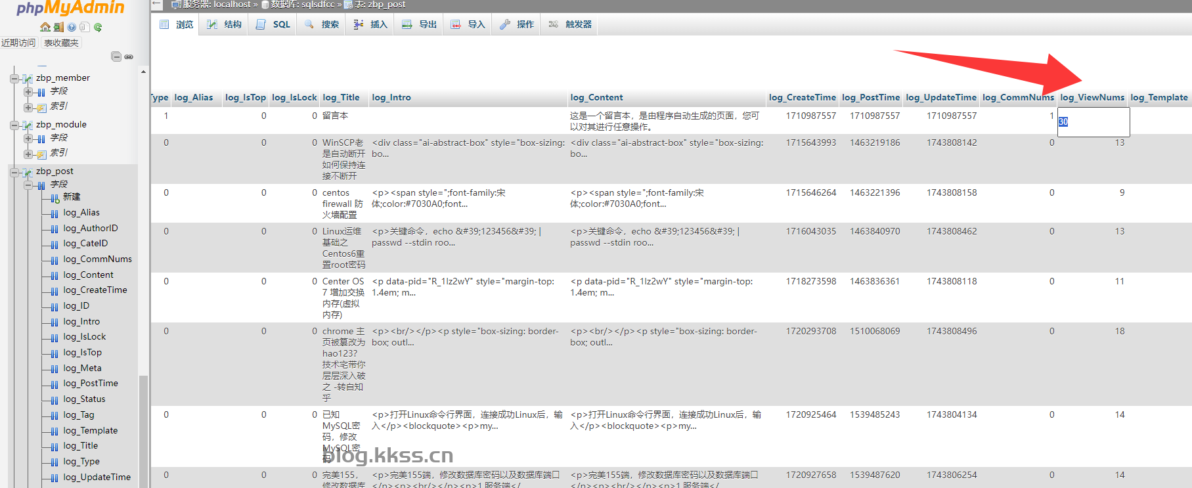Click the zbp_member table icon
This screenshot has height=488, width=1192.
[x=28, y=78]
